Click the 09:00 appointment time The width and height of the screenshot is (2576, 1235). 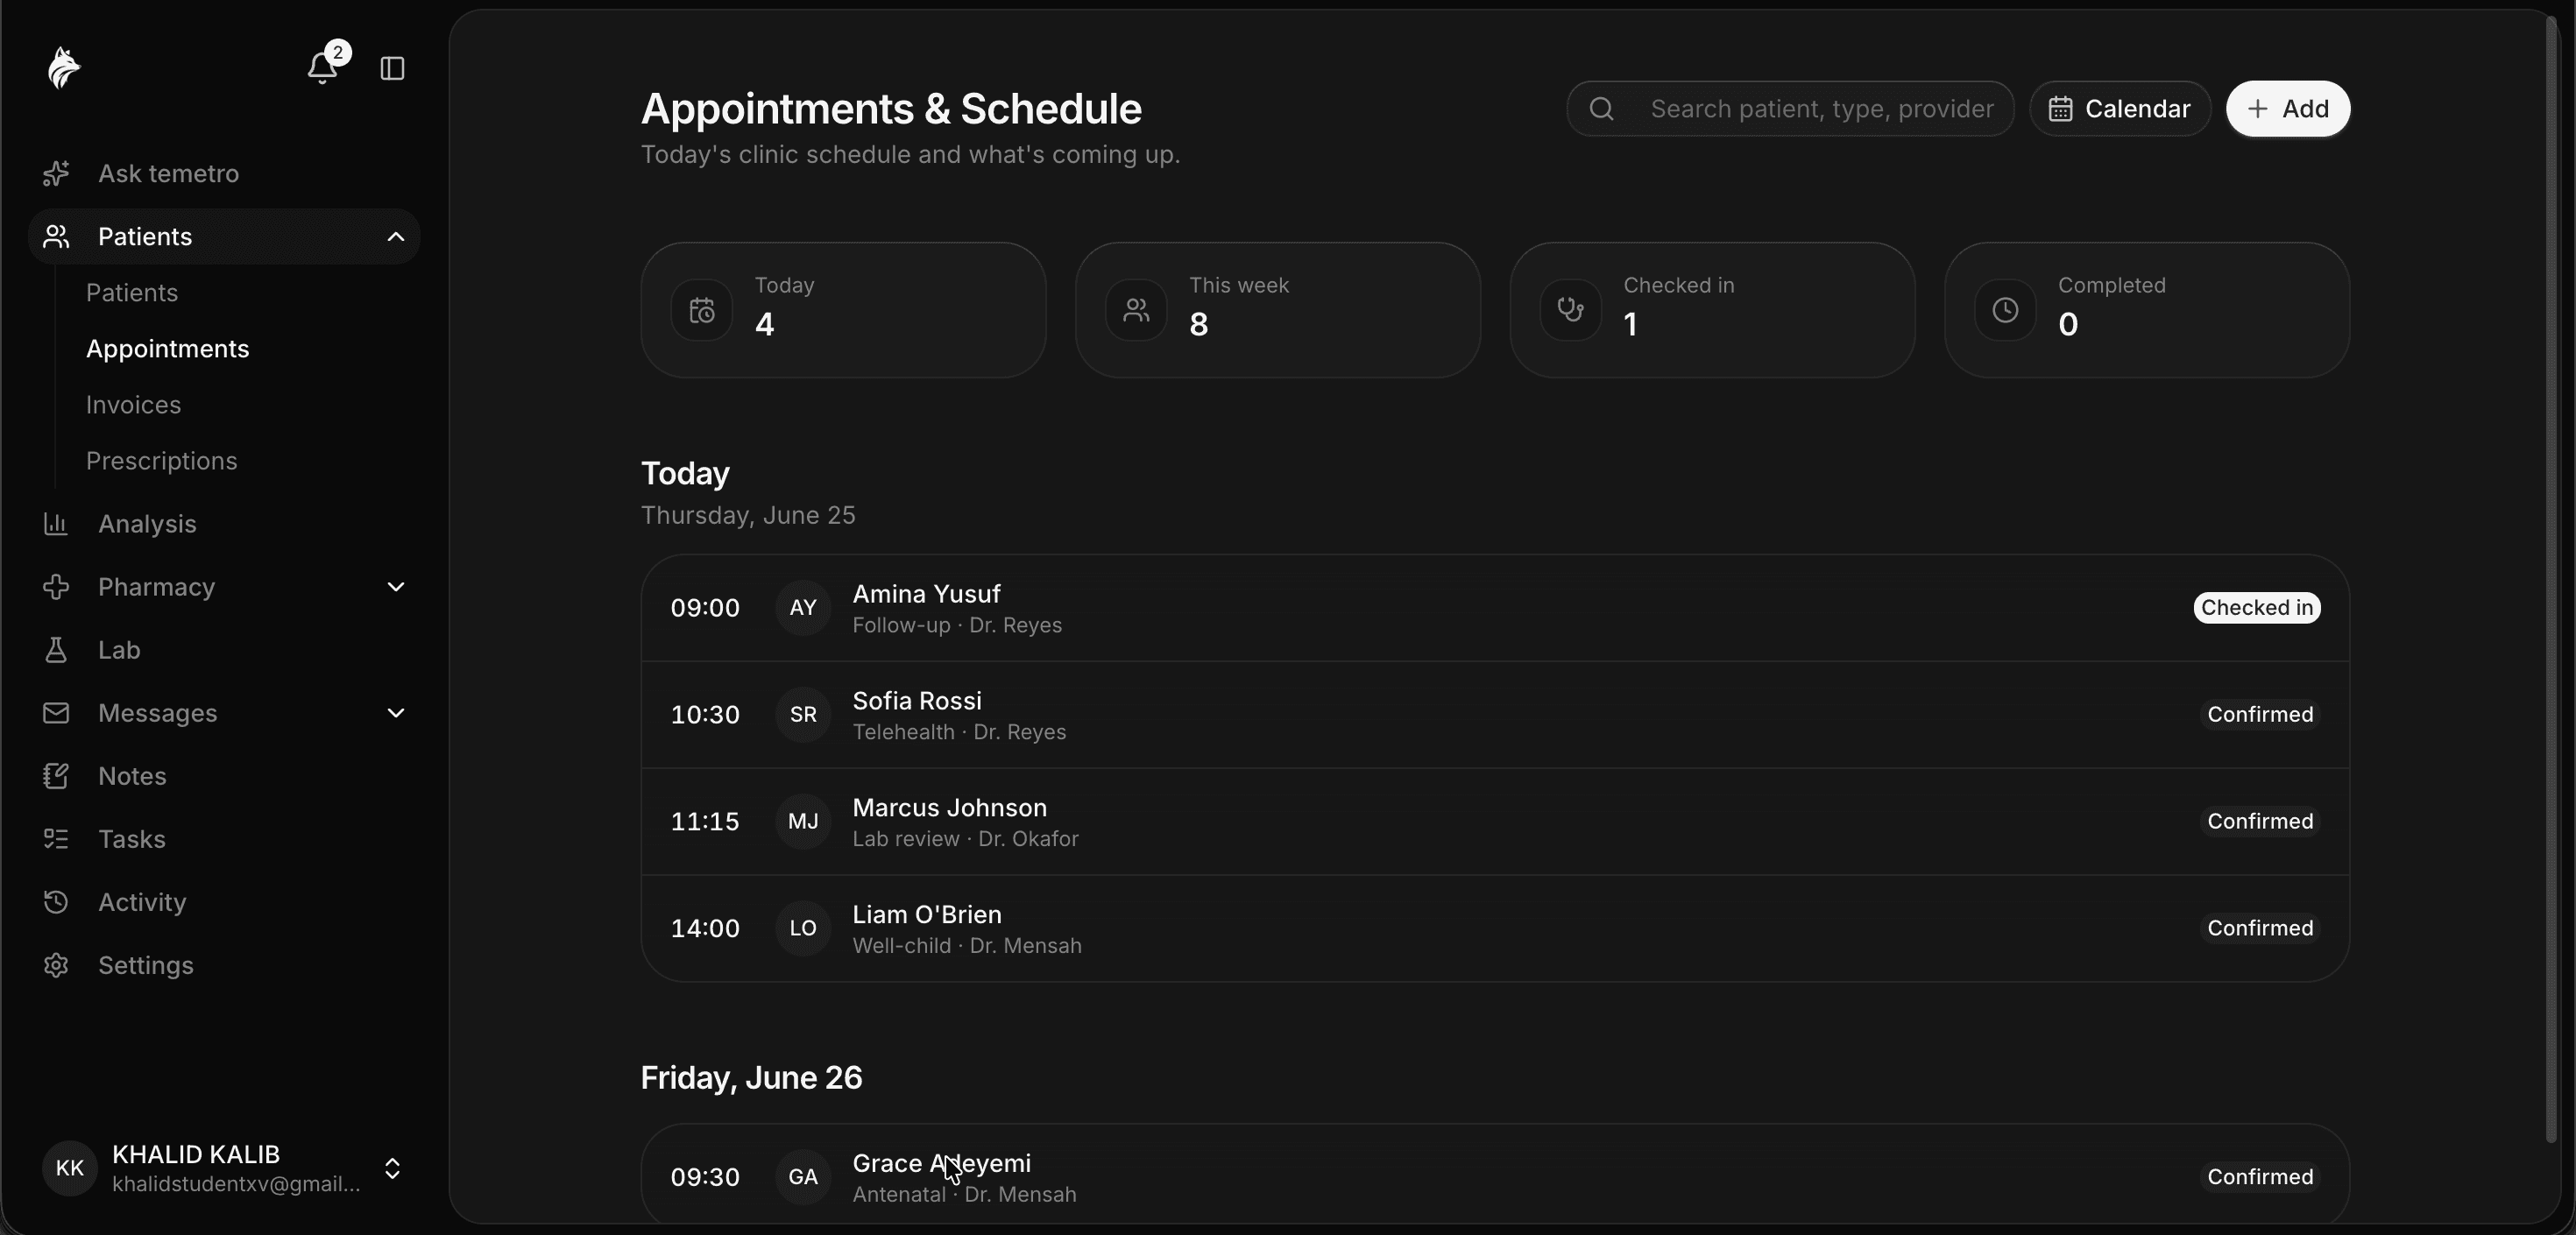coord(705,607)
